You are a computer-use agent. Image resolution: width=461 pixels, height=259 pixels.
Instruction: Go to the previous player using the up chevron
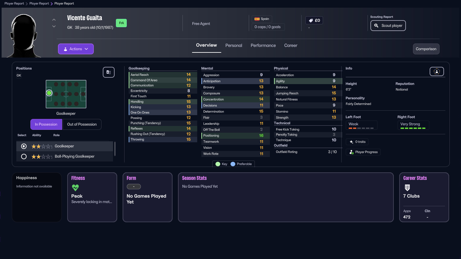point(54,20)
